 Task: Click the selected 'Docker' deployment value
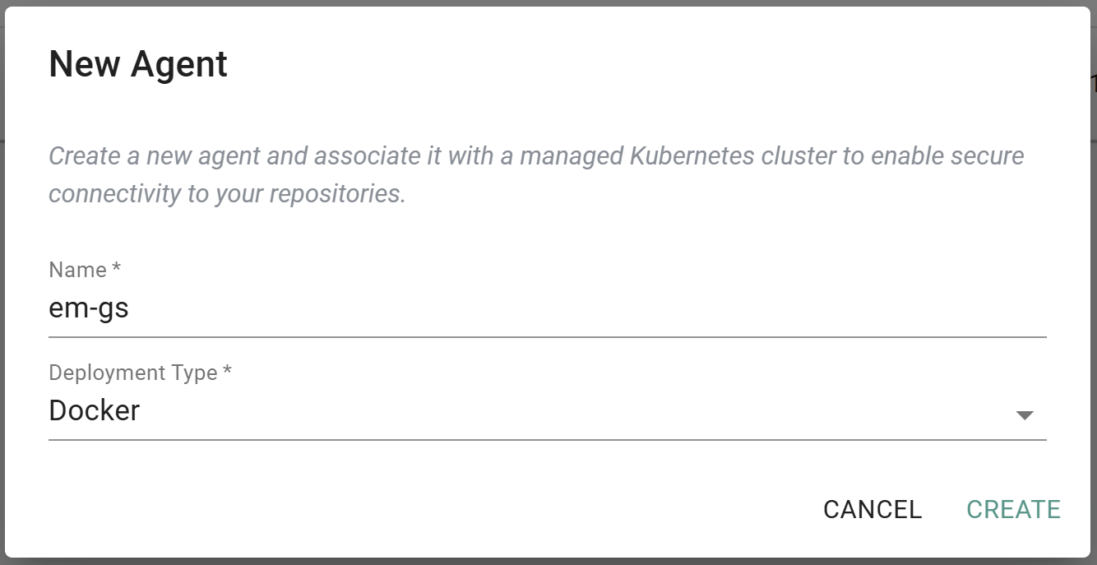click(x=95, y=410)
